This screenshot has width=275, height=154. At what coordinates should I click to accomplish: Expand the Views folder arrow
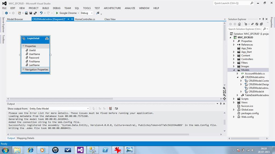[234, 102]
